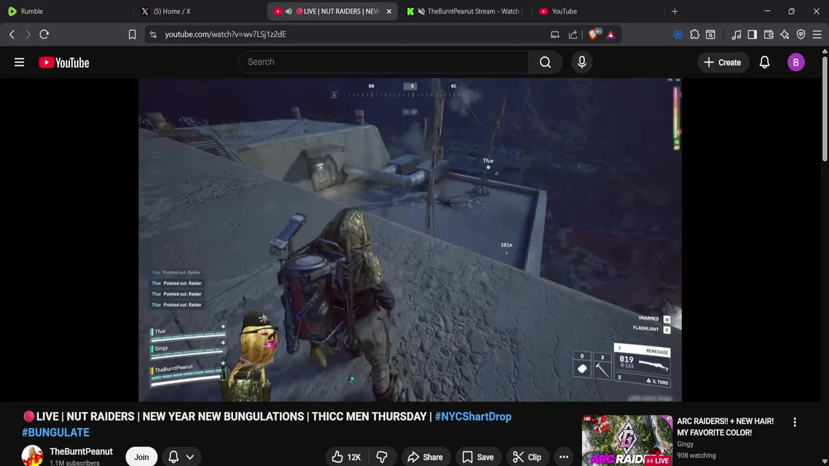The width and height of the screenshot is (829, 466).
Task: Reload the page
Action: coord(44,34)
